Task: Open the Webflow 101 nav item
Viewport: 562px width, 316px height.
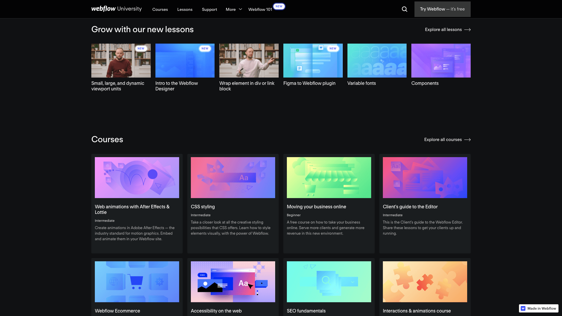Action: point(260,9)
